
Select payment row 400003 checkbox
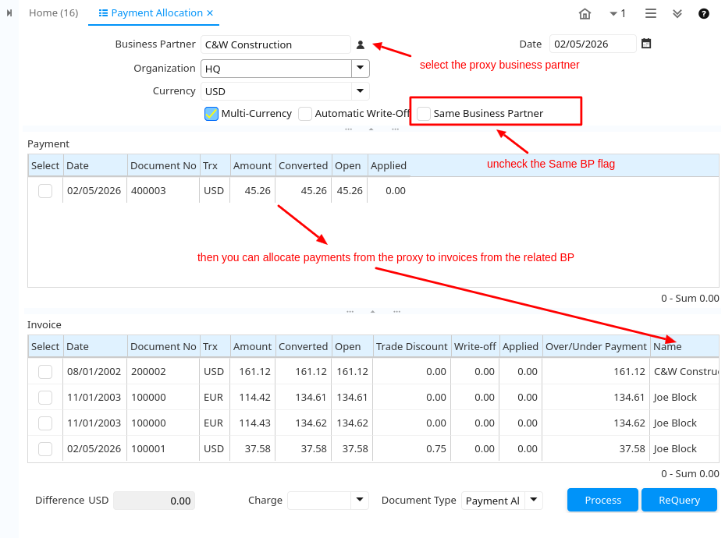click(45, 191)
